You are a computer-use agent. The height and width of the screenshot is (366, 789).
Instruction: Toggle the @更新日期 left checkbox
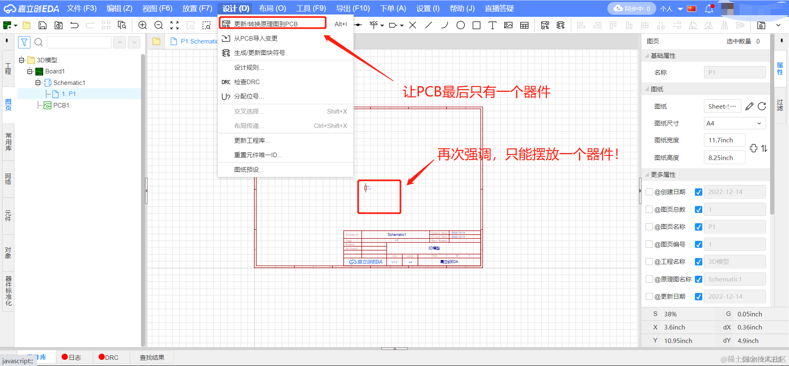650,297
